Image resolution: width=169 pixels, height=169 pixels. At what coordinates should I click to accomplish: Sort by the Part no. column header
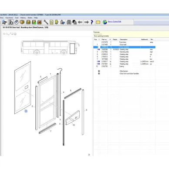point(104,40)
